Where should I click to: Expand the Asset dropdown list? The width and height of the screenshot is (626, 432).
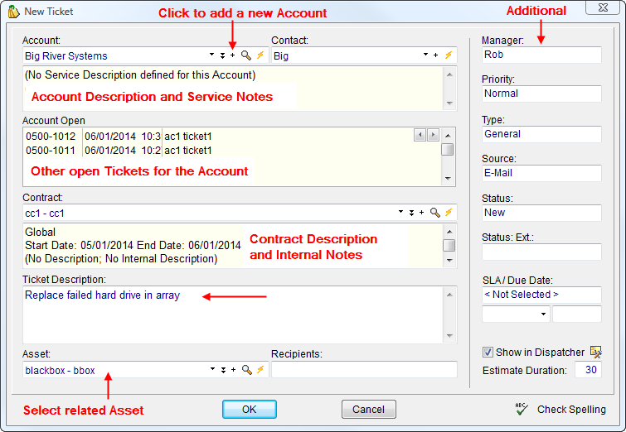(212, 371)
